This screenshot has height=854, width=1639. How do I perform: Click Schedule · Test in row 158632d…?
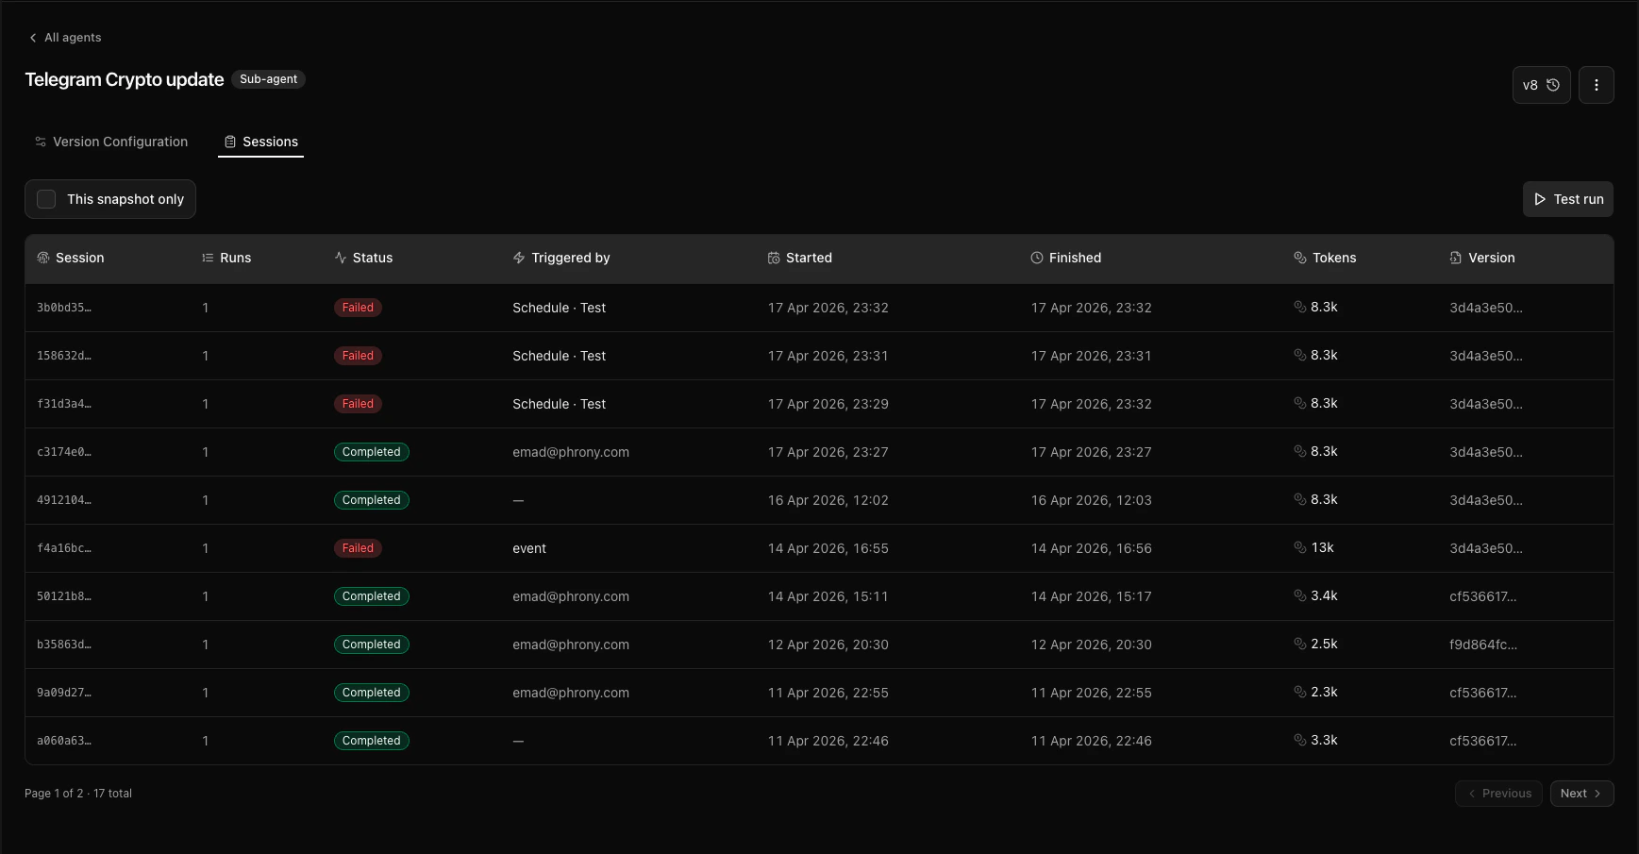(560, 356)
